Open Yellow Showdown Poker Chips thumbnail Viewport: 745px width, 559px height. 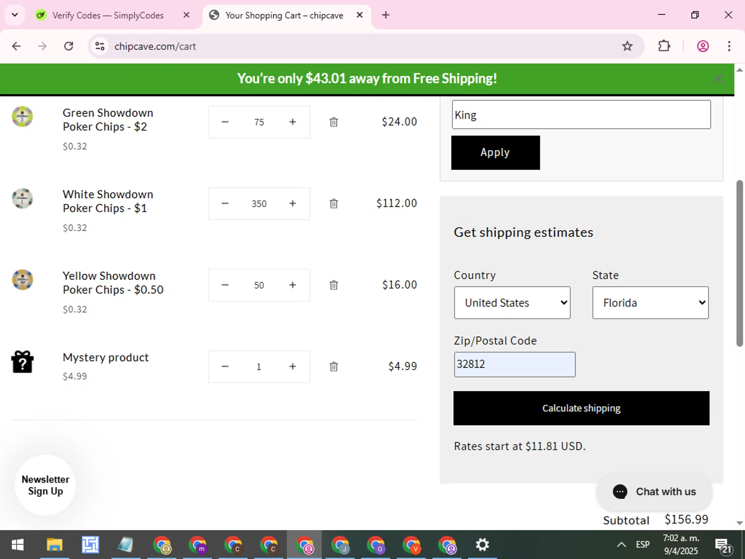(22, 280)
